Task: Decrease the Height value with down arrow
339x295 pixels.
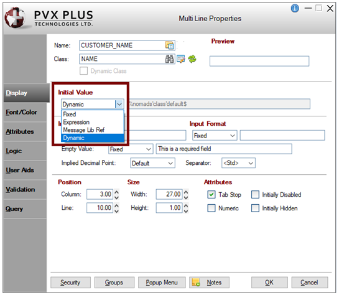Action: [186, 210]
